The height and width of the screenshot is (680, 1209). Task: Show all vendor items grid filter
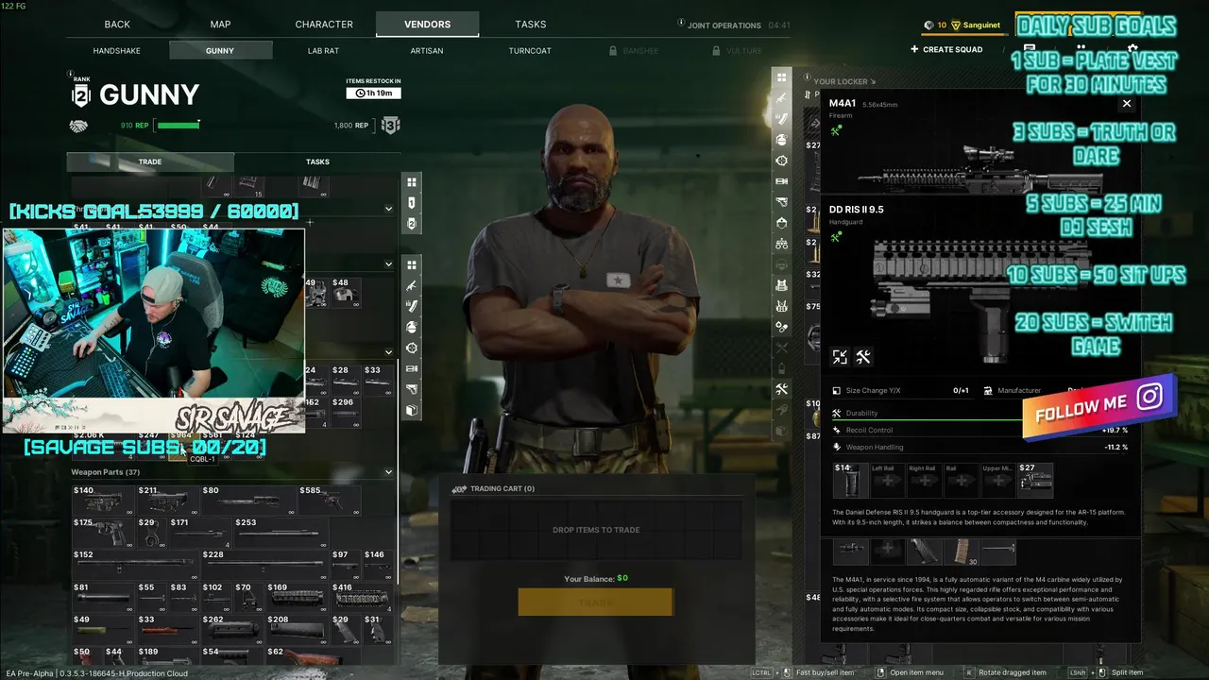click(x=412, y=182)
